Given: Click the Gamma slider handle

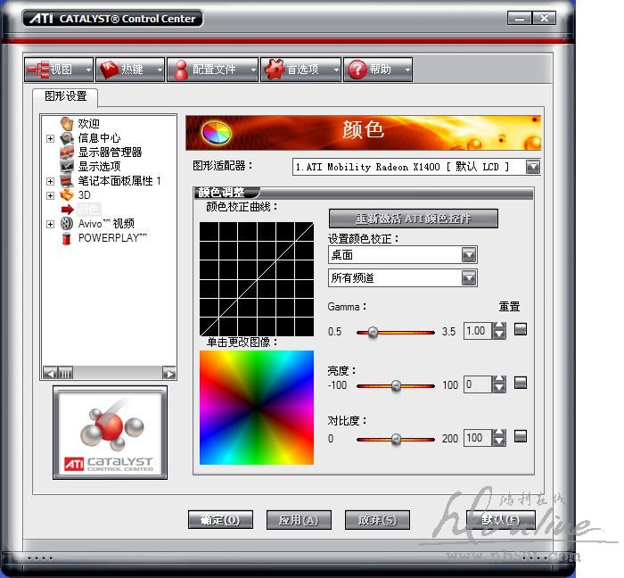Looking at the screenshot, I should (x=373, y=333).
